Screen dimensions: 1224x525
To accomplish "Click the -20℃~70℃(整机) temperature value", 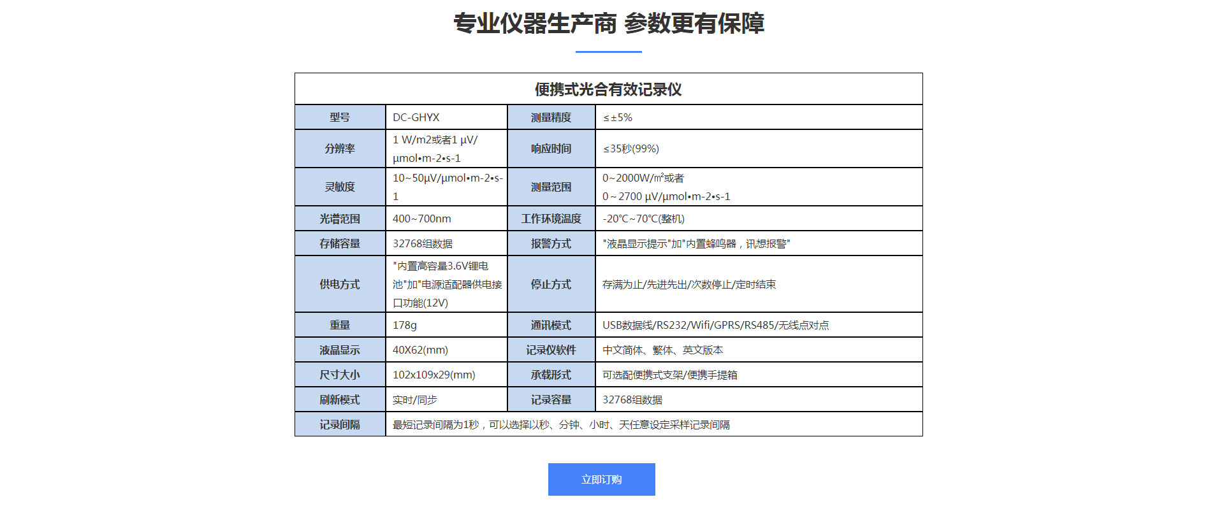I will click(643, 219).
